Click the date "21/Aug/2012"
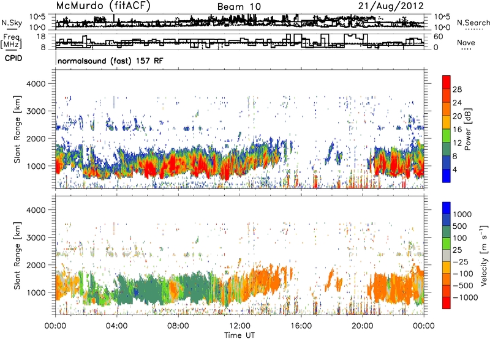Viewport: 490px width, 339px height. (391, 6)
